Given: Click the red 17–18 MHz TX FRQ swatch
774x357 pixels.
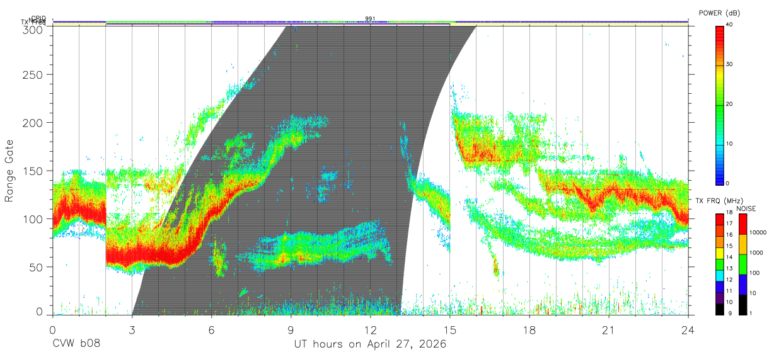Looking at the screenshot, I should (x=720, y=219).
